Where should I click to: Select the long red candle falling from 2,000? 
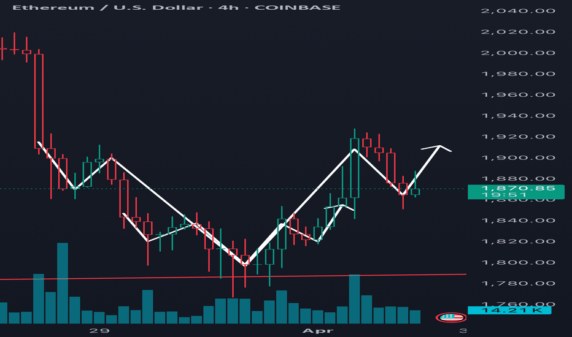[x=39, y=101]
